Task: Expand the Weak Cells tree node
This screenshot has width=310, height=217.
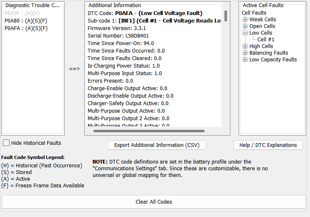Action: coord(245,20)
